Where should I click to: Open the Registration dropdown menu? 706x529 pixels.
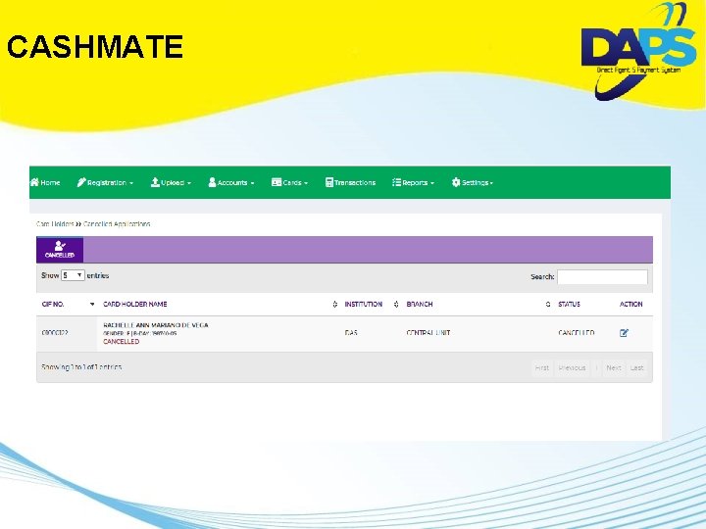tap(105, 182)
